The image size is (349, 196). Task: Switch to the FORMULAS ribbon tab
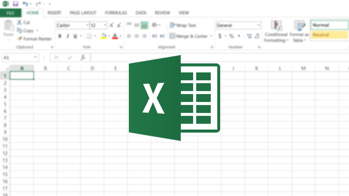click(115, 13)
